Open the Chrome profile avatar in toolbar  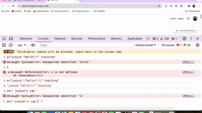[x=194, y=6]
